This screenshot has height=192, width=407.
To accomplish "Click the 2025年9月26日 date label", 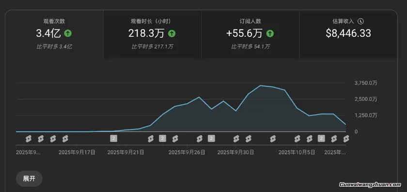I will click(187, 152).
